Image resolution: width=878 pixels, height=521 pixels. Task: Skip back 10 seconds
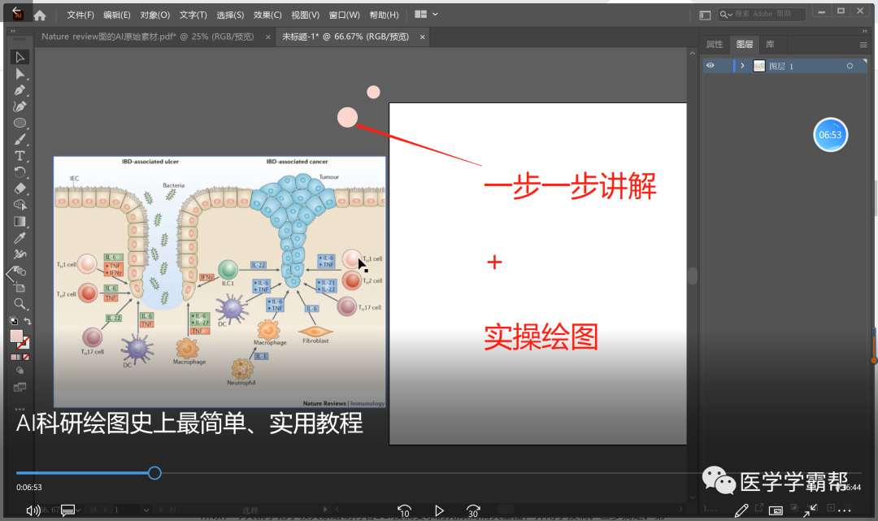point(404,510)
